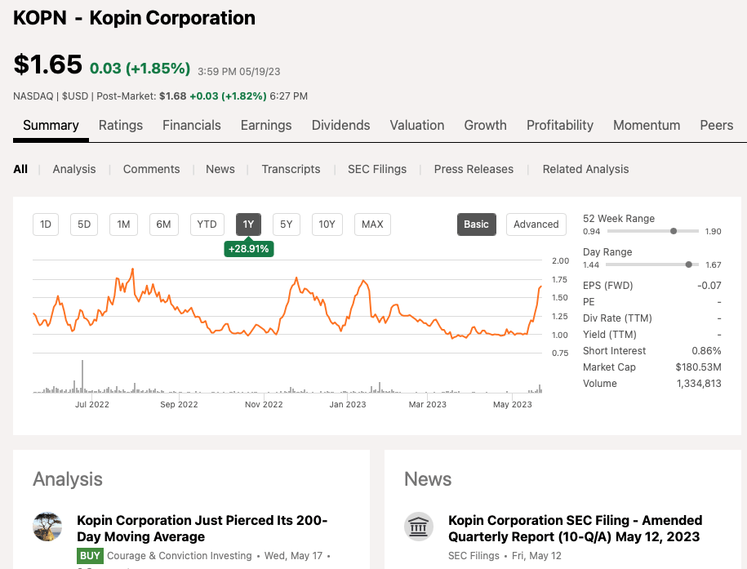The height and width of the screenshot is (569, 747).
Task: Show the MAX price history
Action: pos(372,224)
